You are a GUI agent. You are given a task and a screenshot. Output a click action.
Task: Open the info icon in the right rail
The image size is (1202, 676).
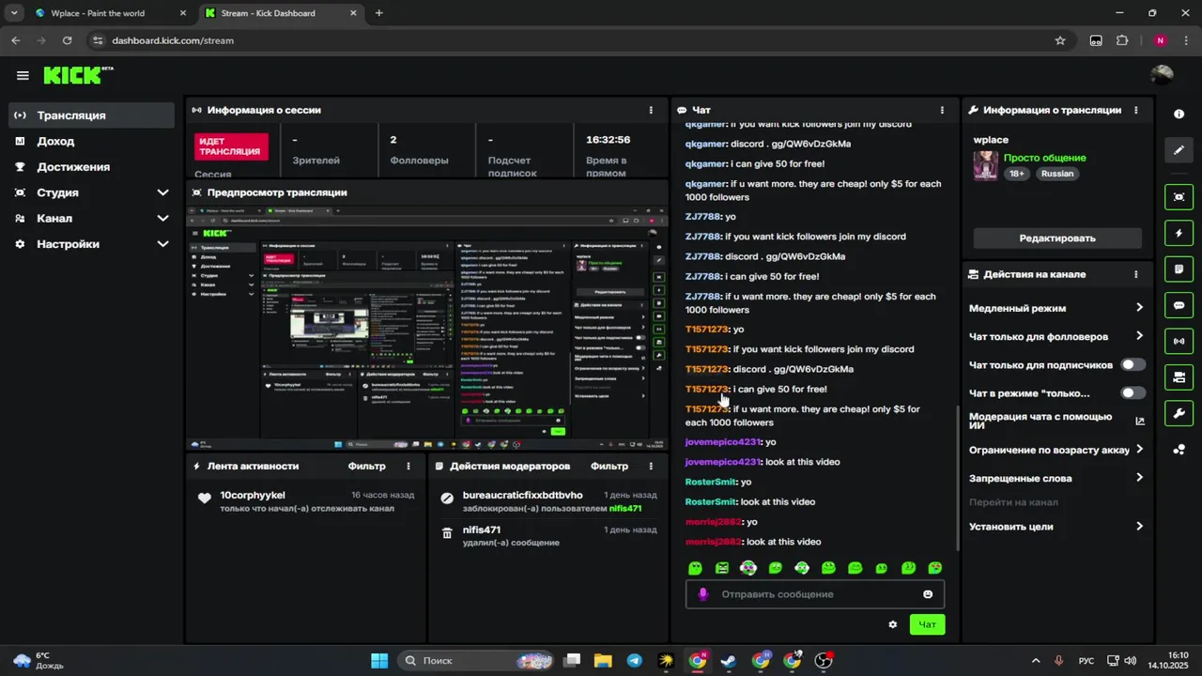coord(1179,114)
